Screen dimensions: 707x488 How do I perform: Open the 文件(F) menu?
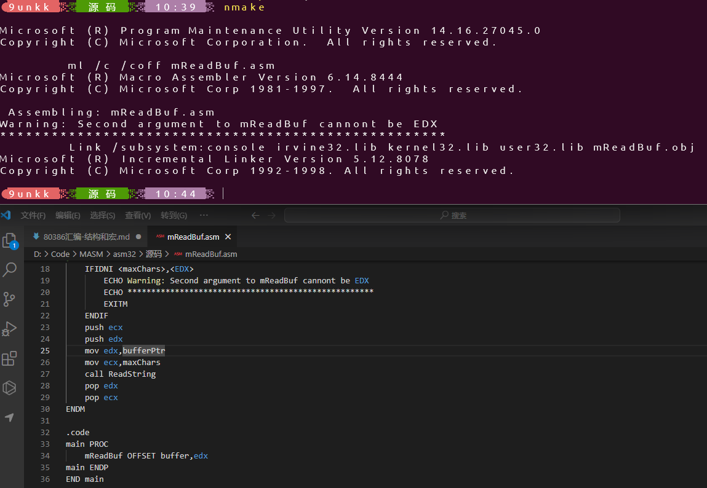coord(33,215)
